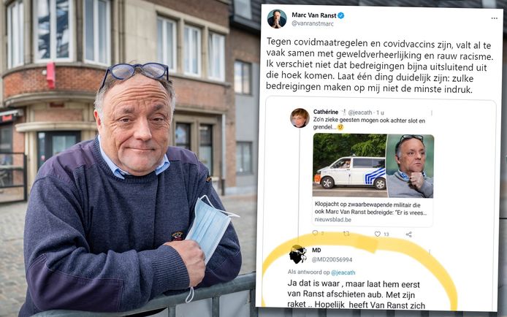This screenshot has height=317, width=507.
Task: Open the nieuwsblad.be link card
Action: (373, 180)
